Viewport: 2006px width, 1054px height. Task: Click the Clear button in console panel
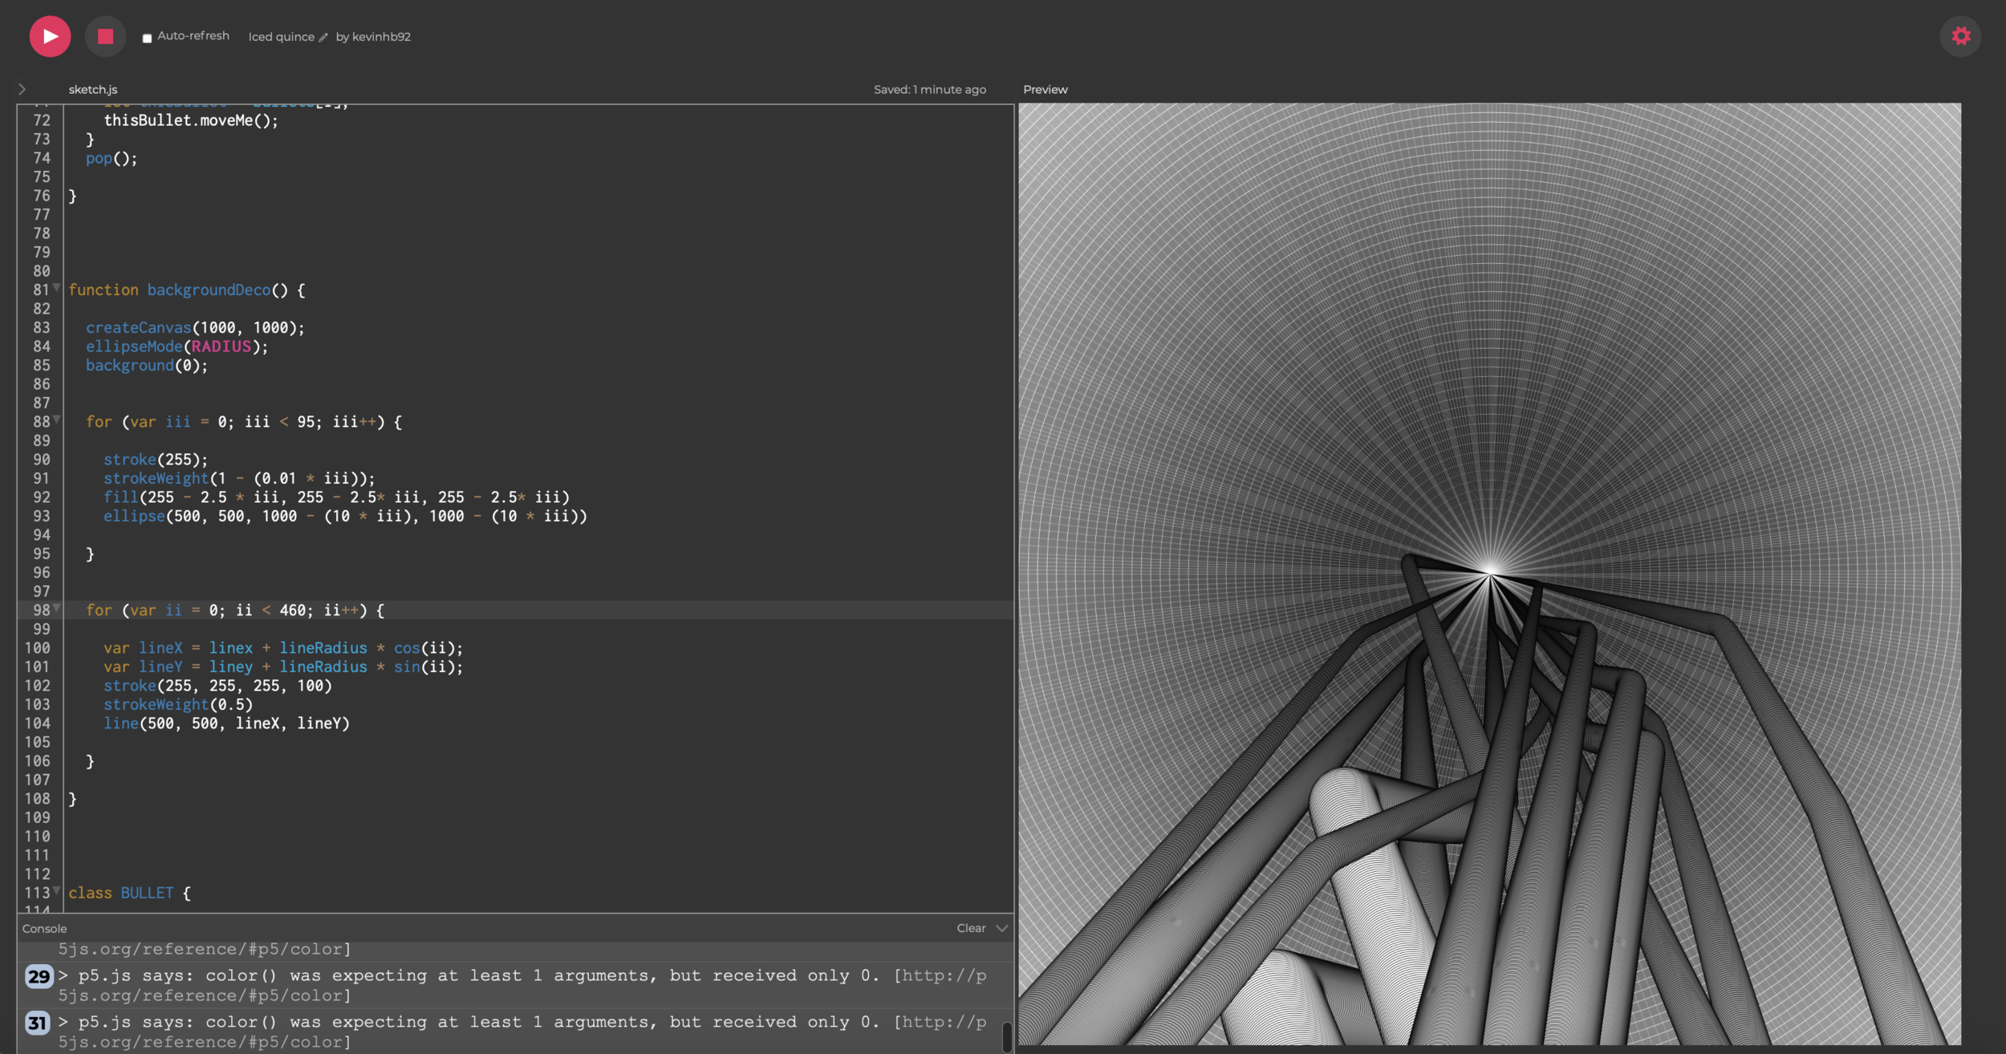tap(970, 928)
